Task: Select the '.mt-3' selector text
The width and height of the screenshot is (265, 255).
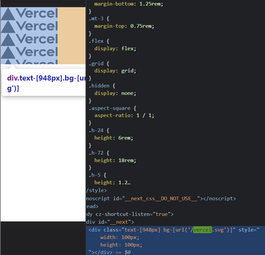Action: (x=96, y=19)
